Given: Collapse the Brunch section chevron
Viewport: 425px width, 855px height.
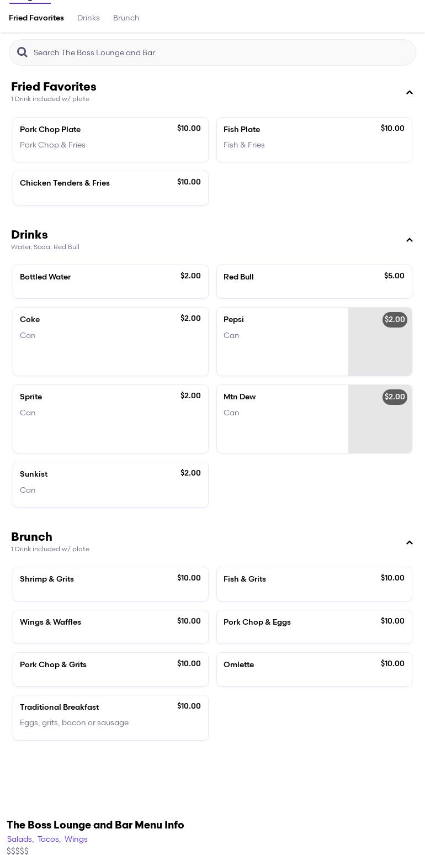Looking at the screenshot, I should click(x=410, y=543).
